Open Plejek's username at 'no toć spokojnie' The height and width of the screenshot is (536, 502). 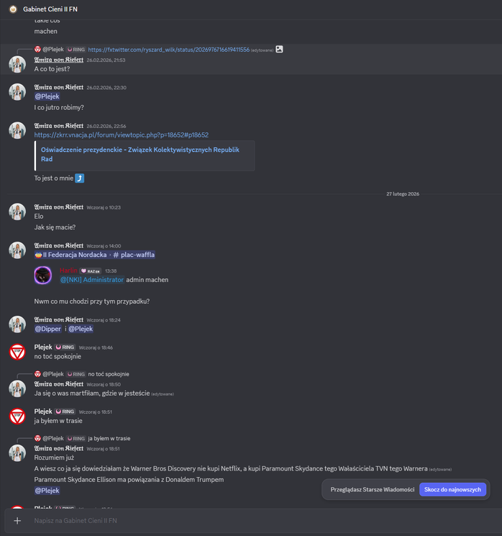43,347
